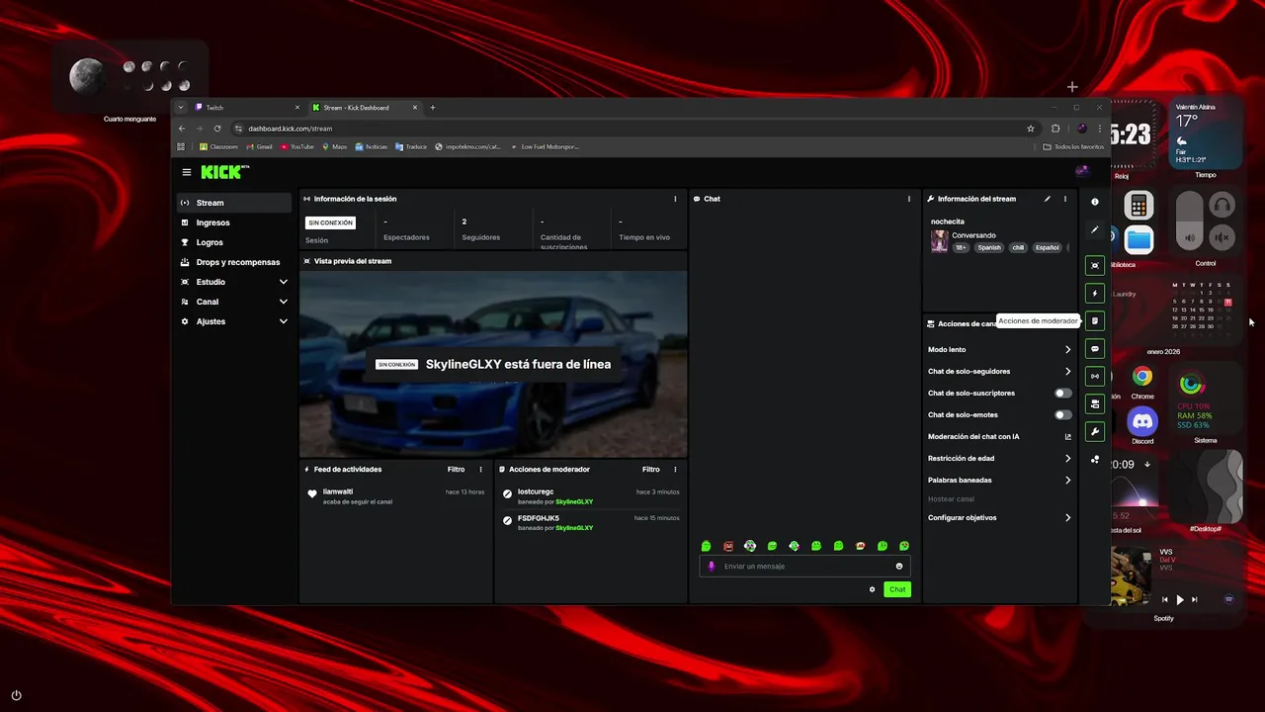Image resolution: width=1265 pixels, height=712 pixels.
Task: Expand the Ajustes menu section
Action: [234, 321]
